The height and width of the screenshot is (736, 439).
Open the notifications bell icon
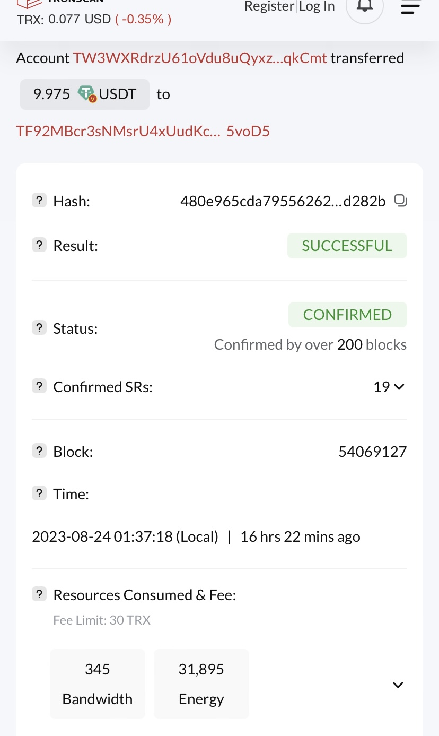click(x=364, y=6)
